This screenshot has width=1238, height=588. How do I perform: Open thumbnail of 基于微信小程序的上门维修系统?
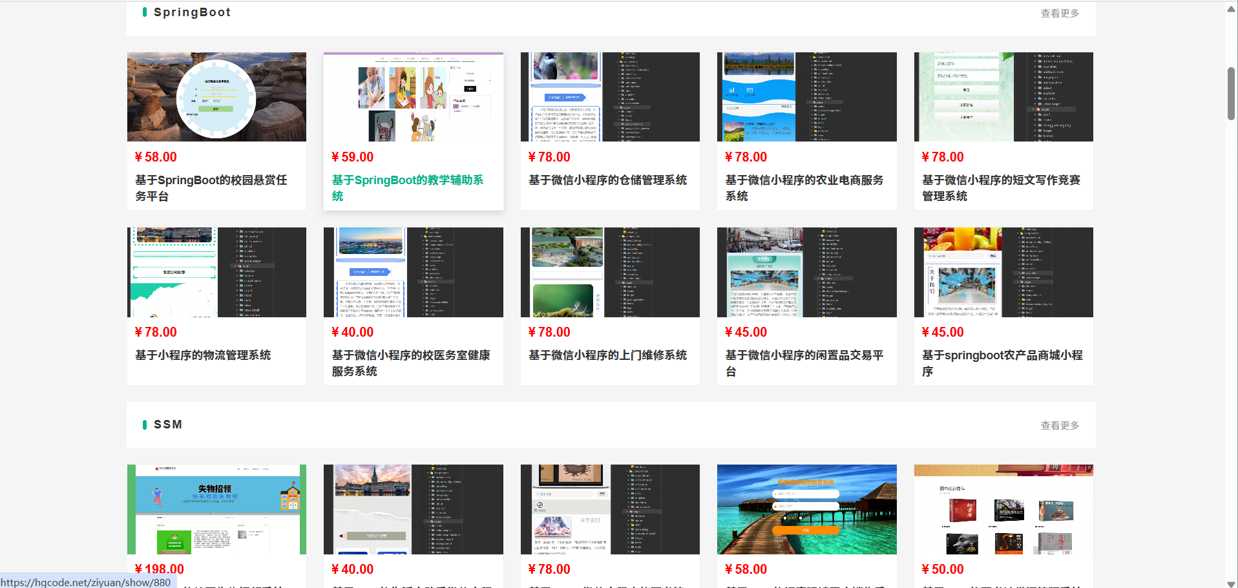click(610, 272)
